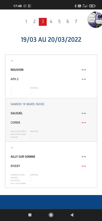102x221 pixels.
Task: Tap the battery indicator icon
Action: [x=92, y=6]
